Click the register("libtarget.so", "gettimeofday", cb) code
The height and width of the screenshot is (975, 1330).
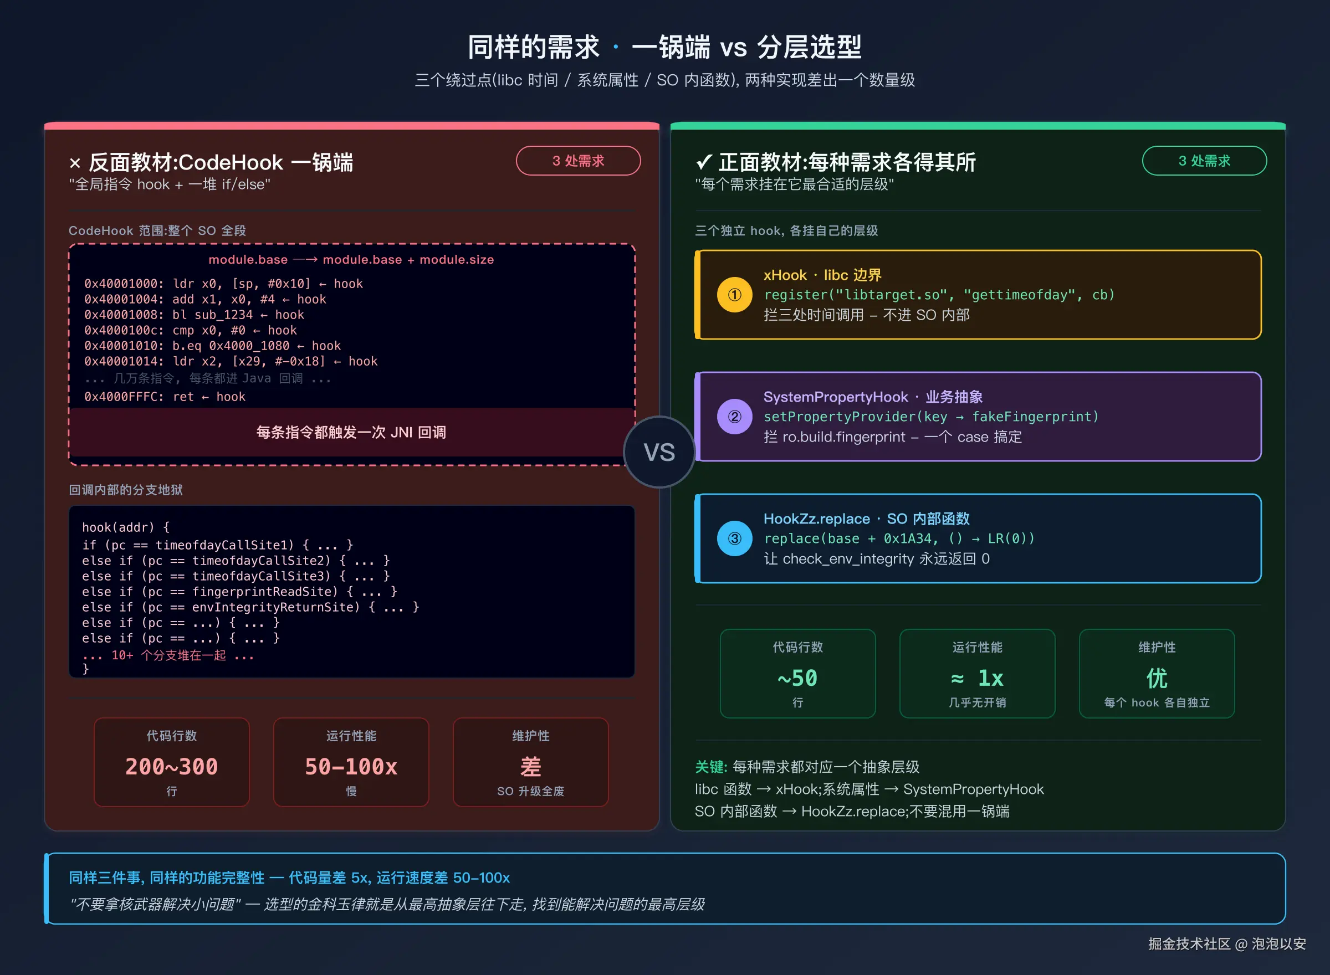pyautogui.click(x=939, y=295)
